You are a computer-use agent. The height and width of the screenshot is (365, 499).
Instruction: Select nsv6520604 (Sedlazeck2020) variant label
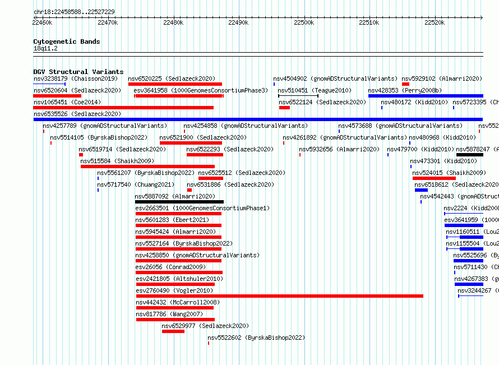pos(77,90)
